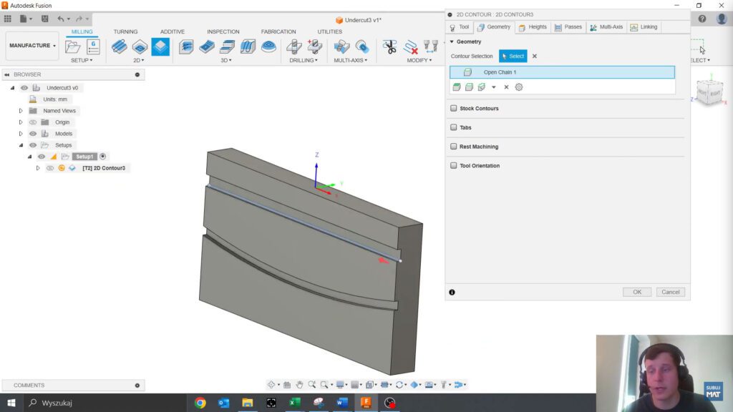Click the Save icon in the top toolbar
Viewport: 733px width, 412px height.
tap(45, 19)
